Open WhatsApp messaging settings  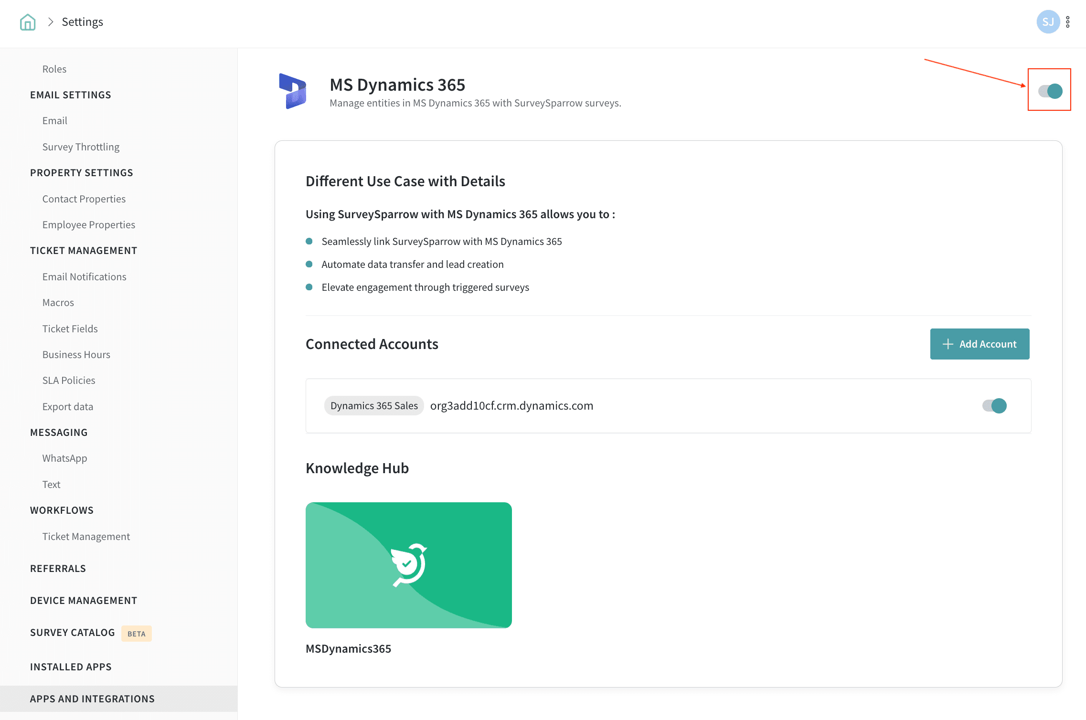pos(64,458)
